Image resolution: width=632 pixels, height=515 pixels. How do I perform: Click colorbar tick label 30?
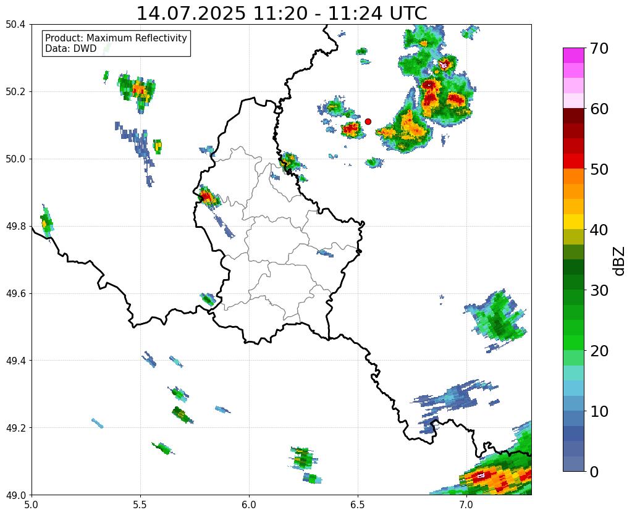coord(598,290)
